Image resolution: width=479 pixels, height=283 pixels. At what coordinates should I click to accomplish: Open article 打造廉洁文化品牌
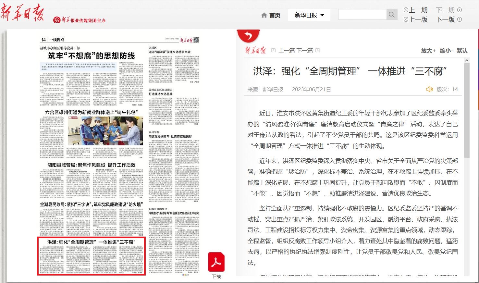point(161,94)
